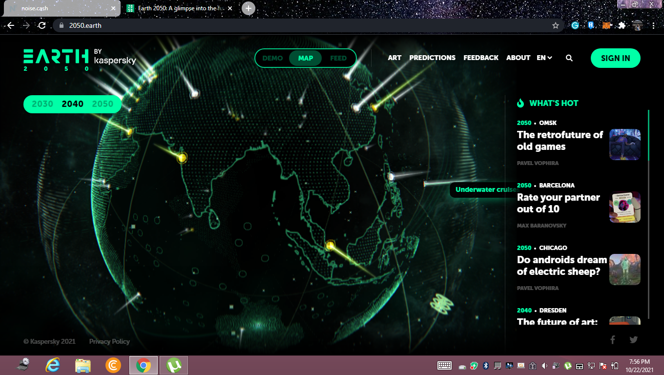
Task: Click the Earth 2050 Kaspersky logo
Action: tap(80, 60)
